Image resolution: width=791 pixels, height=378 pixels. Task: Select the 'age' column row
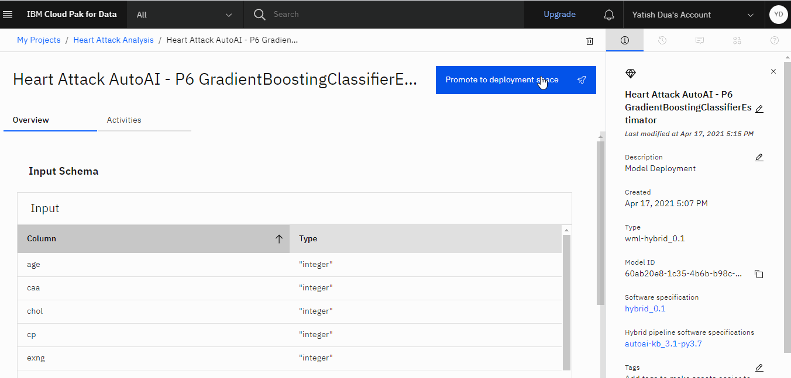pos(290,265)
